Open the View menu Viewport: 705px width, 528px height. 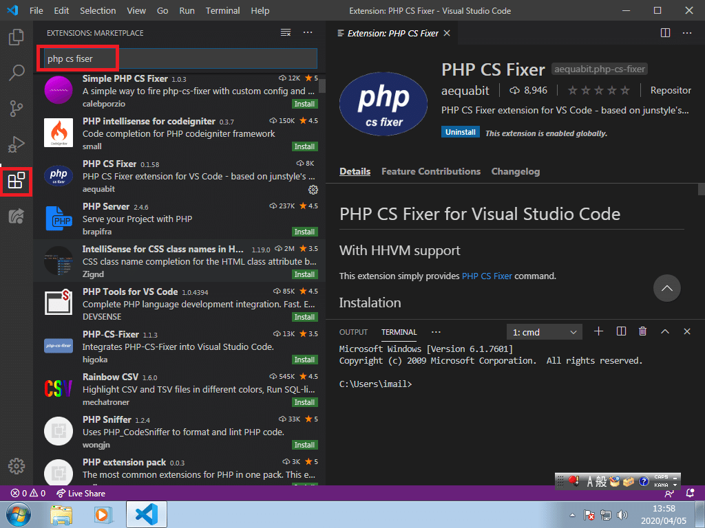point(136,11)
